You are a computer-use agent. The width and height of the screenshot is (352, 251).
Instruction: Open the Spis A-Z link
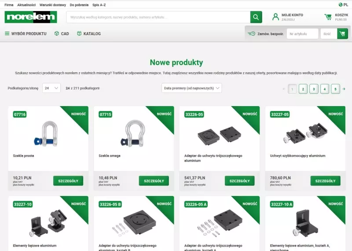click(99, 4)
